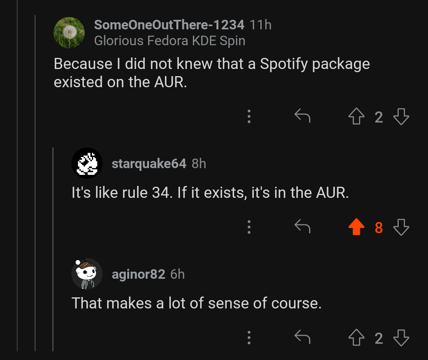Downvote SomeOneOutThere-1234's Spotify comment
Screen dimensions: 428x360
point(401,117)
